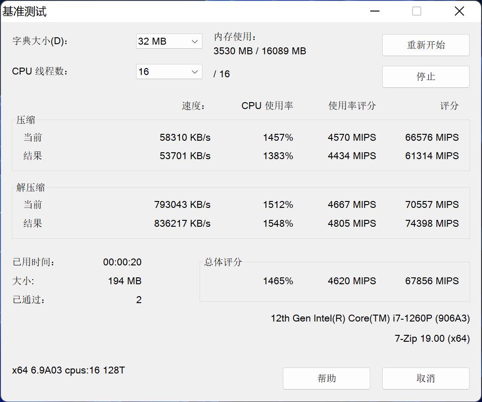Open the dictionary size dropdown showing 32 MB
482x402 pixels.
(x=169, y=41)
